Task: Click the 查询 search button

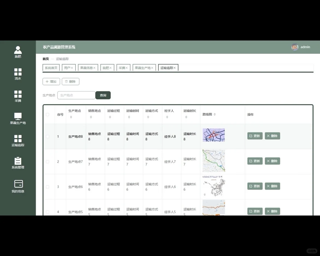Action: pyautogui.click(x=103, y=95)
